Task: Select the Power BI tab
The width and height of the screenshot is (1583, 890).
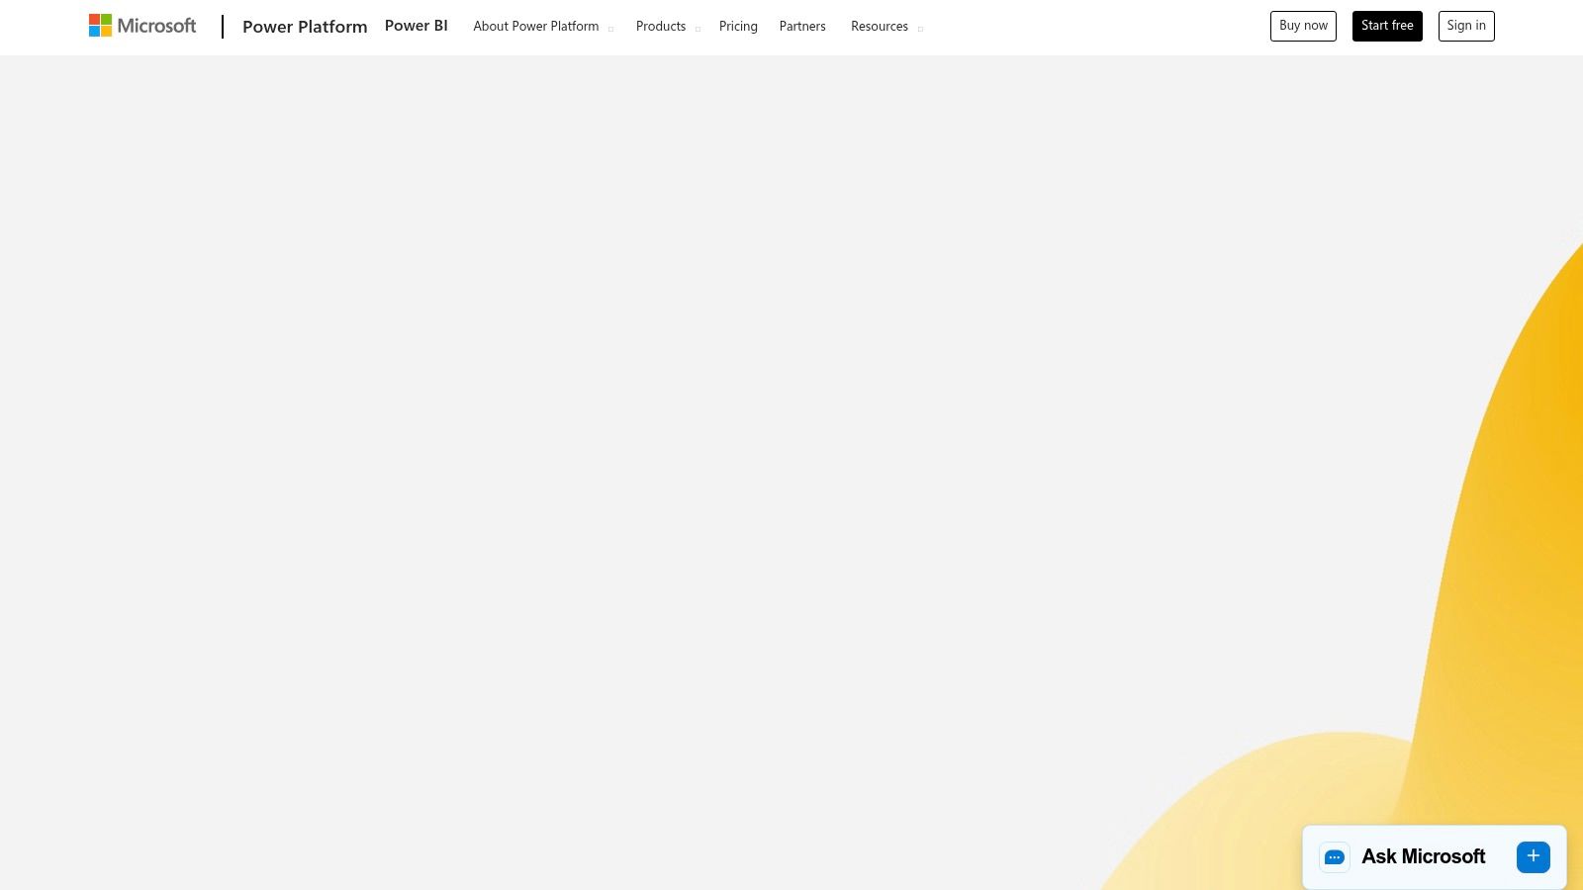Action: 416,26
